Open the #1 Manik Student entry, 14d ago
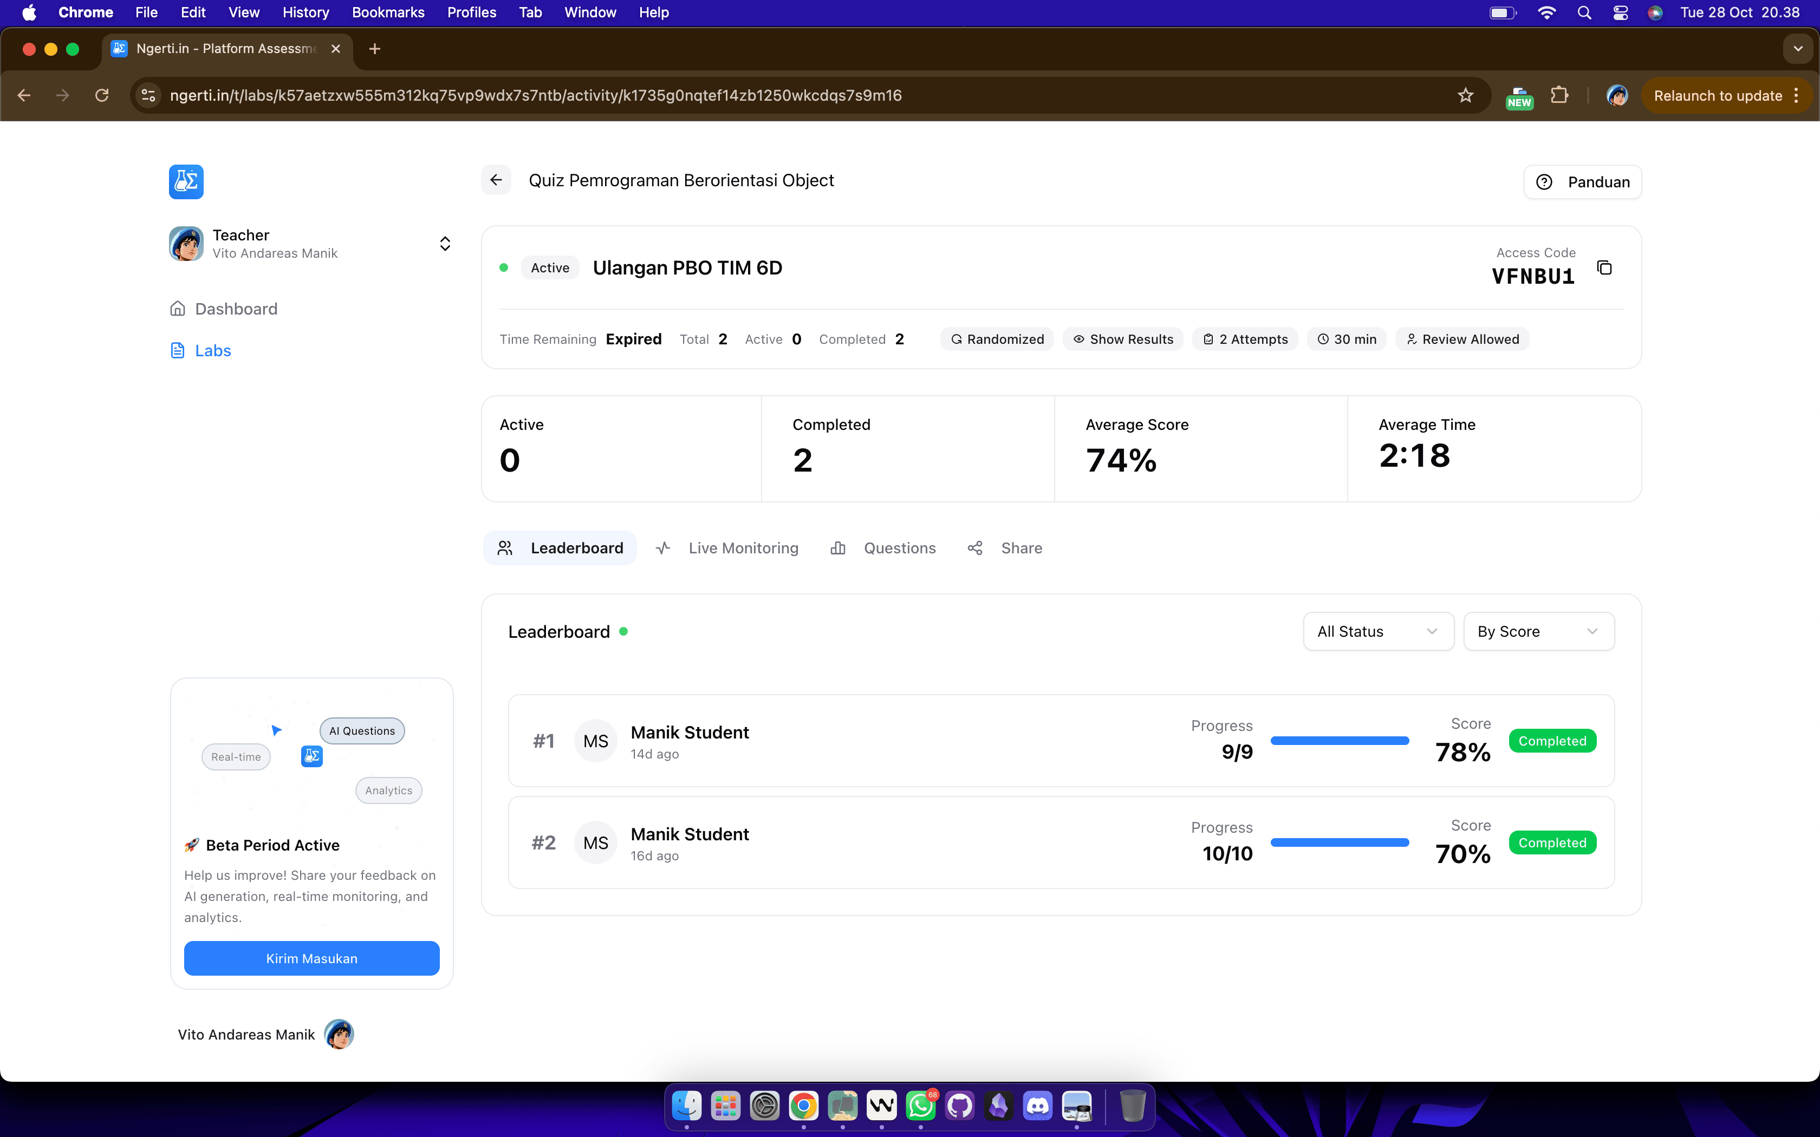 pos(1061,741)
